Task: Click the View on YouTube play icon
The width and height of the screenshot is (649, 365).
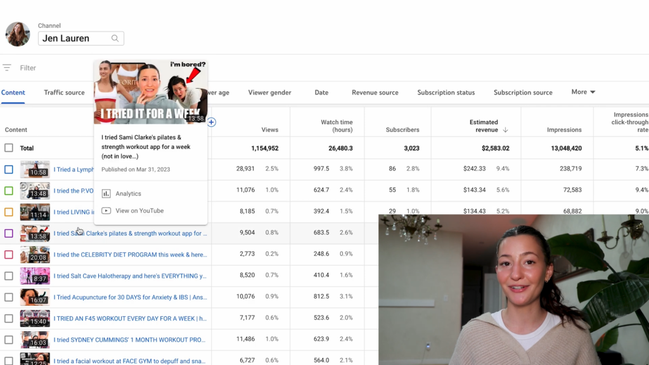Action: tap(106, 211)
